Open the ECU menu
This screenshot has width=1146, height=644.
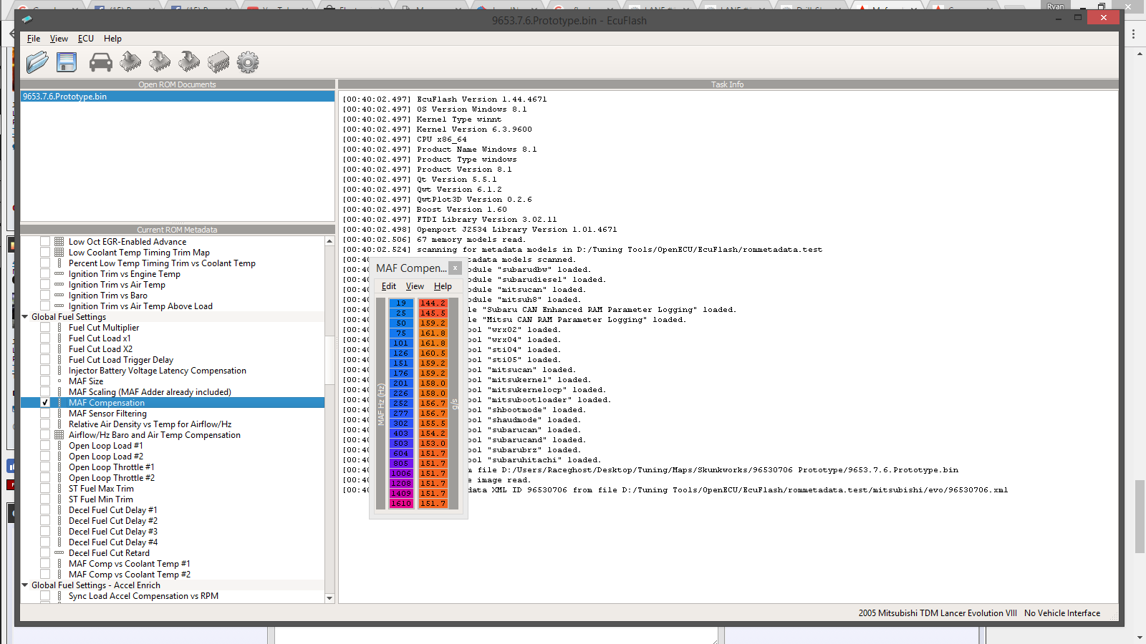(86, 39)
